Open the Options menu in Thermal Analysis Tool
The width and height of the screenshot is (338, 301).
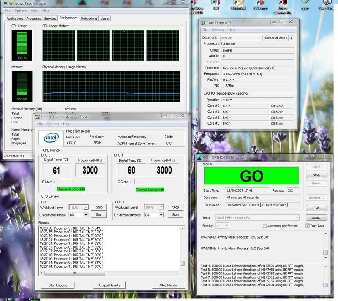(x=53, y=124)
